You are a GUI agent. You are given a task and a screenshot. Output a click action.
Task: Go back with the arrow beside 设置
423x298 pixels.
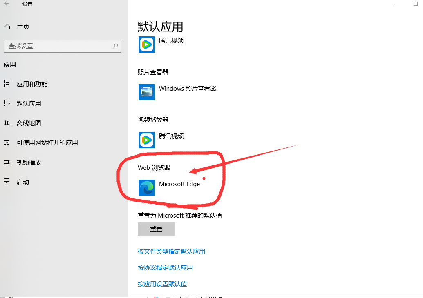tap(7, 4)
